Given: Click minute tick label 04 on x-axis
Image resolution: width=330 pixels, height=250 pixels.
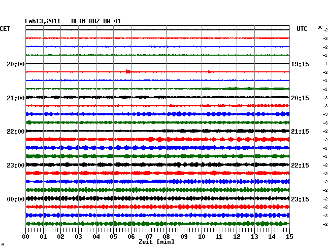Looking at the screenshot, I should [x=96, y=237].
